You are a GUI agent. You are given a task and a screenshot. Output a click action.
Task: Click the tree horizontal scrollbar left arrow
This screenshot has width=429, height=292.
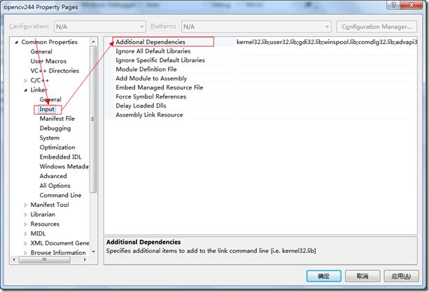14,260
